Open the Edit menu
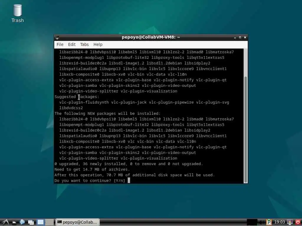The image size is (302, 226). (72, 44)
